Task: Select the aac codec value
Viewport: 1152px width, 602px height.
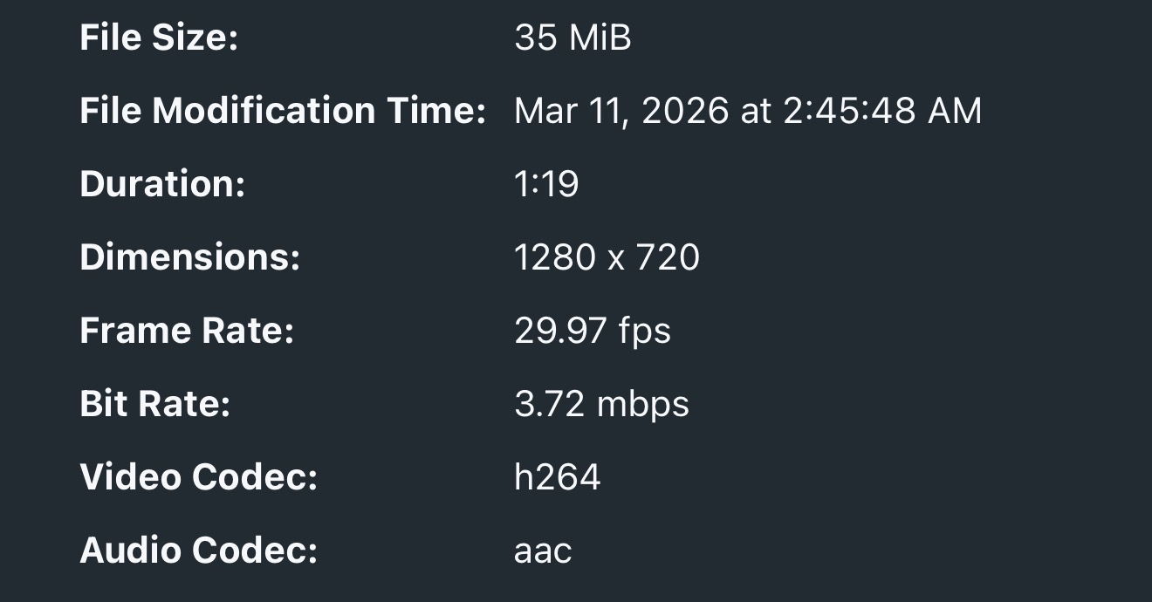Action: click(x=543, y=551)
